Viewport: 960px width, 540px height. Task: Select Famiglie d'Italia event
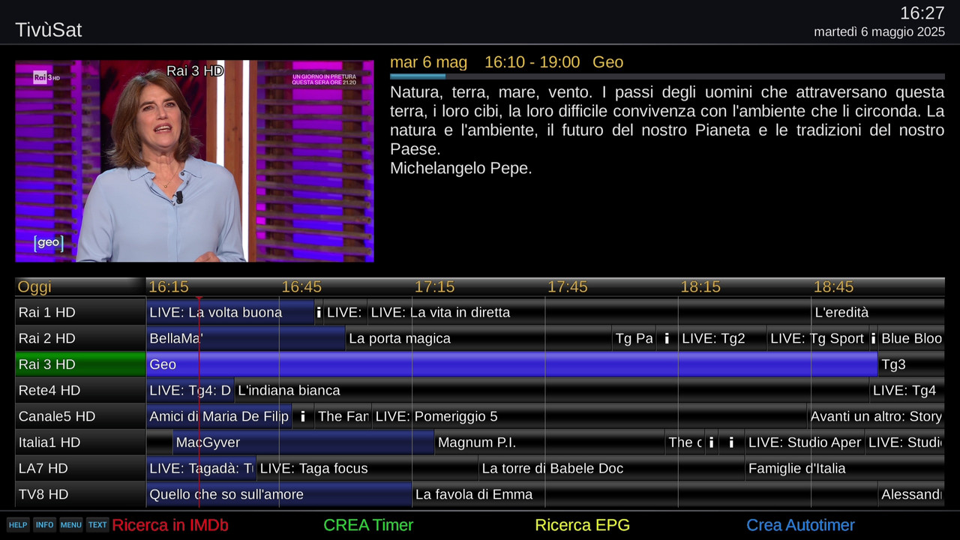(x=844, y=468)
